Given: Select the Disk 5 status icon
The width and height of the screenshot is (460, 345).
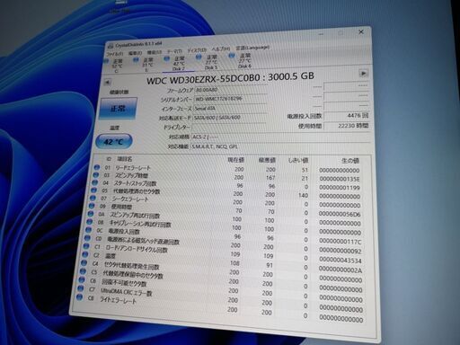Looking at the screenshot, I should click(x=199, y=57).
